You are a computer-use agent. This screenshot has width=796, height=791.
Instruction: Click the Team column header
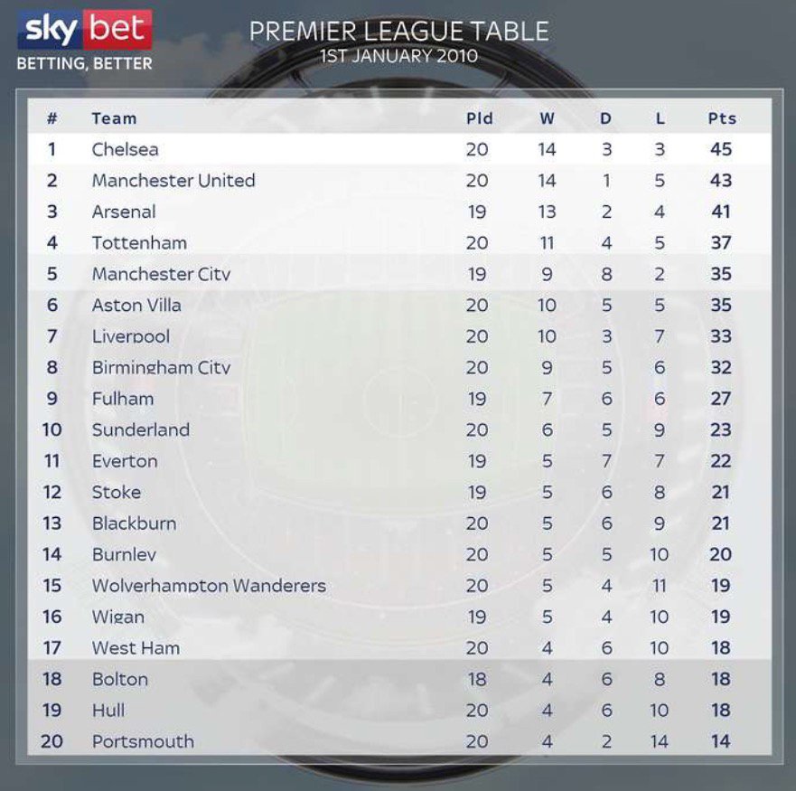coord(114,118)
